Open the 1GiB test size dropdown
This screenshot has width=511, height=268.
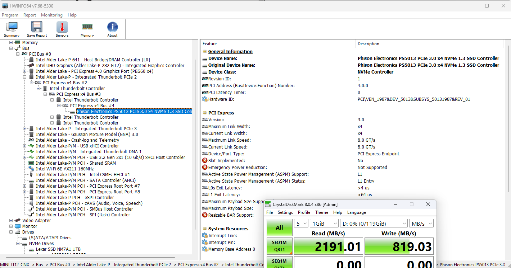tap(324, 224)
